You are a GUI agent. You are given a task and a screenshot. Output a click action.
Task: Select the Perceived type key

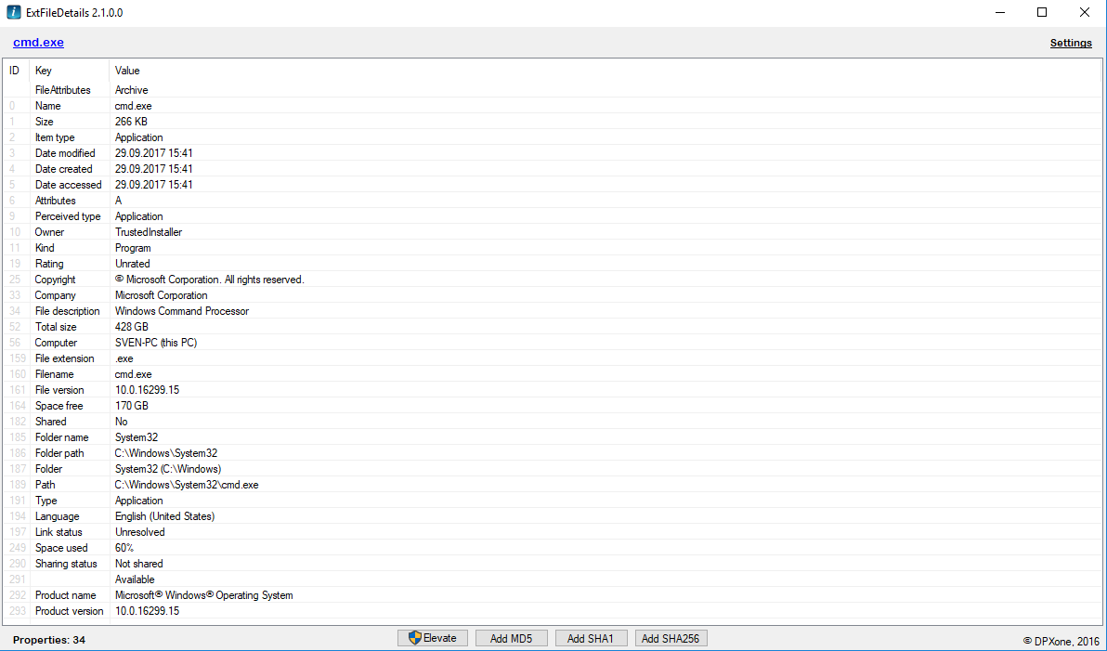click(x=68, y=216)
